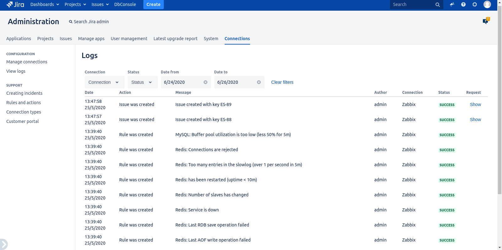Click the Jira logo in header
This screenshot has width=502, height=250.
(15, 4)
